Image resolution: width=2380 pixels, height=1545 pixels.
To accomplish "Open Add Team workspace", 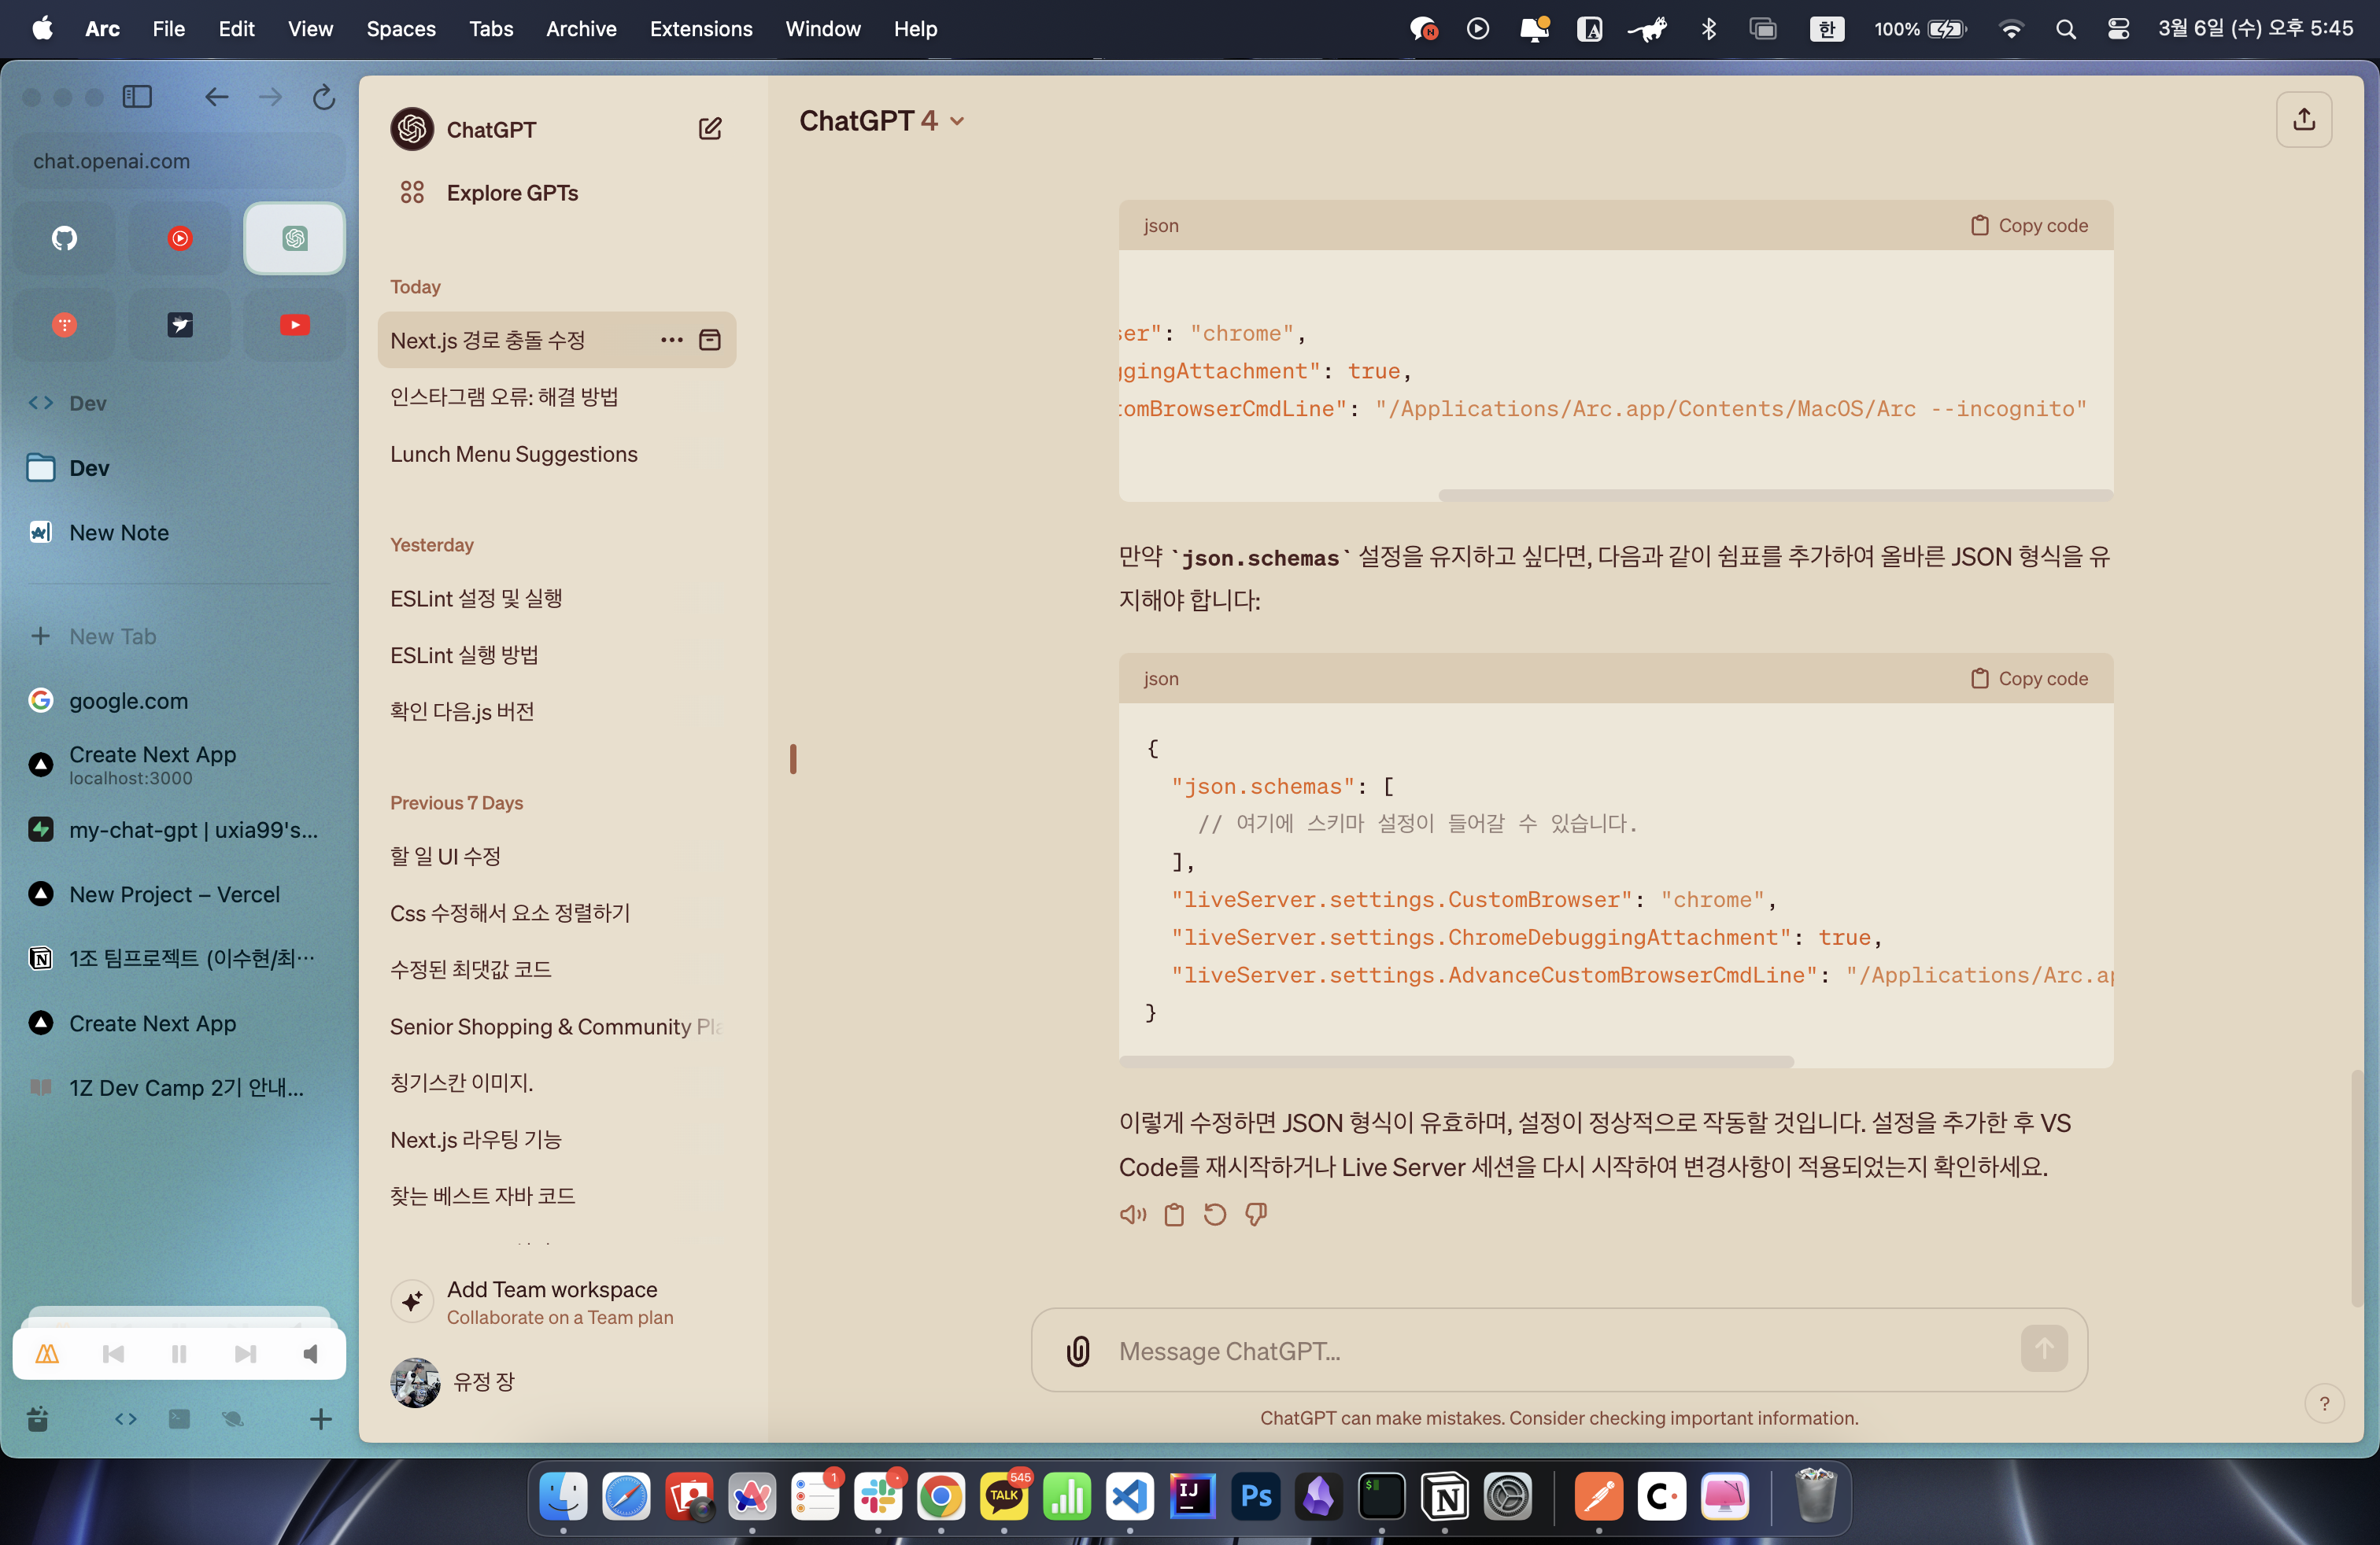I will click(x=557, y=1302).
